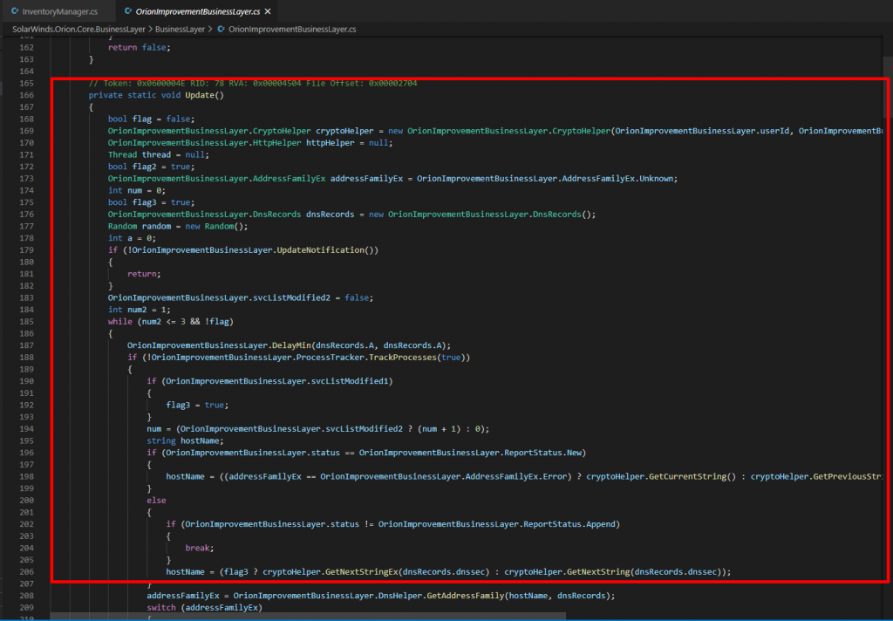Open SolarWinds.Orion.Core.BusinessLayer breadcrumb
This screenshot has height=621, width=893.
[x=79, y=29]
